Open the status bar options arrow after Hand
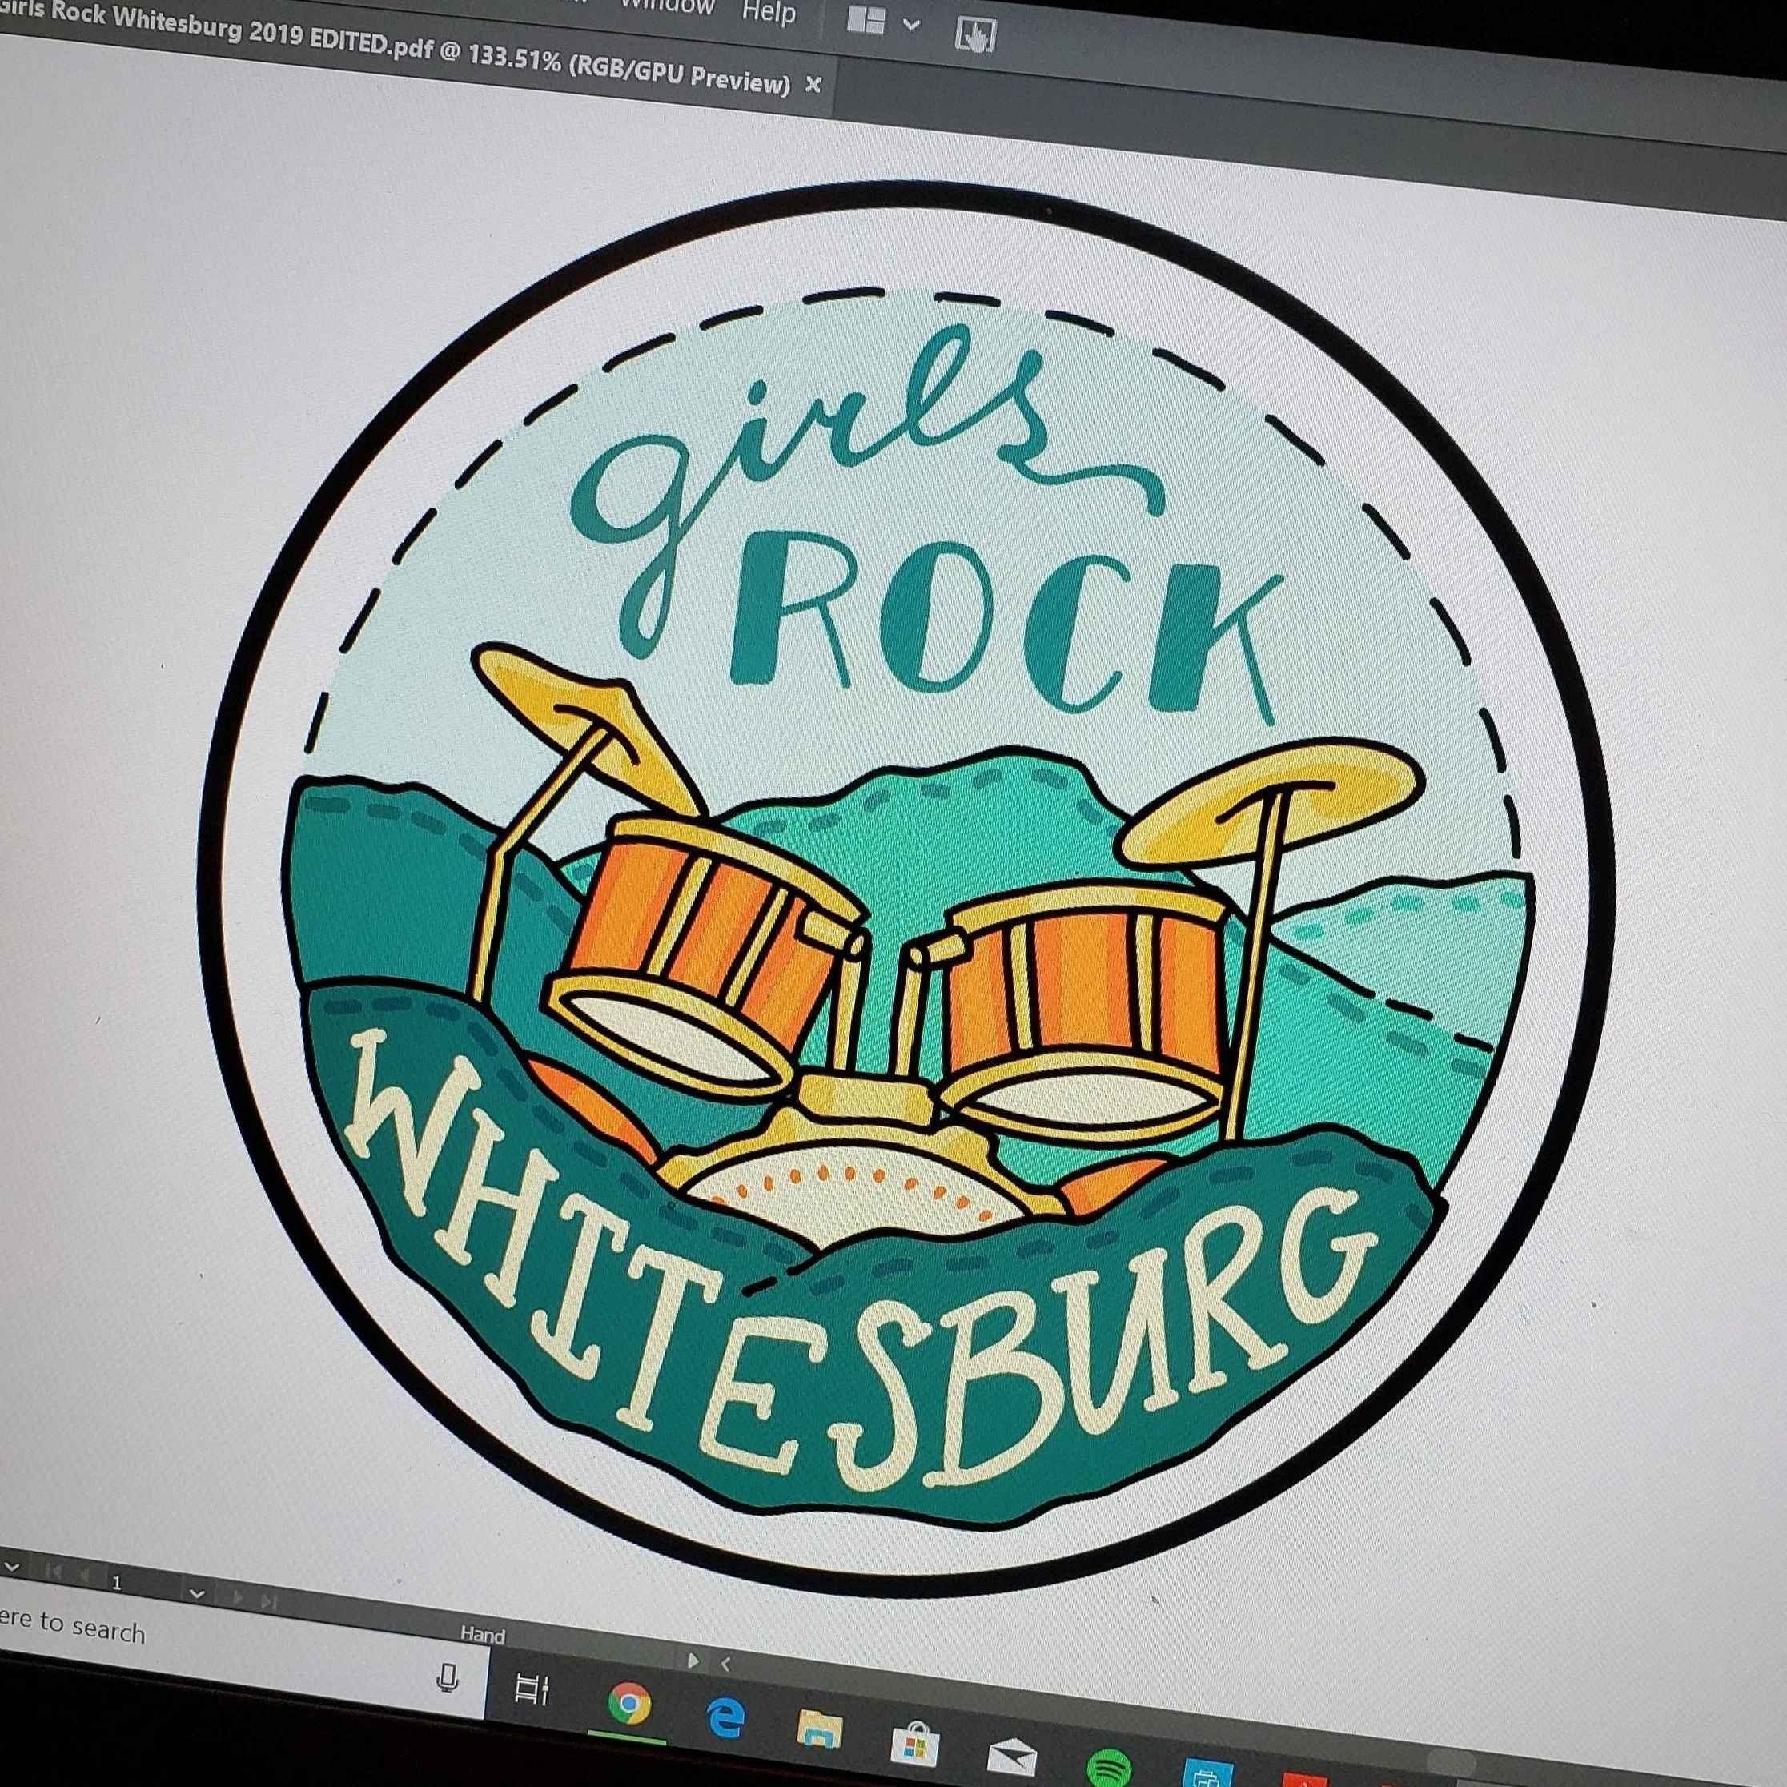This screenshot has height=1787, width=1787. tap(693, 1661)
